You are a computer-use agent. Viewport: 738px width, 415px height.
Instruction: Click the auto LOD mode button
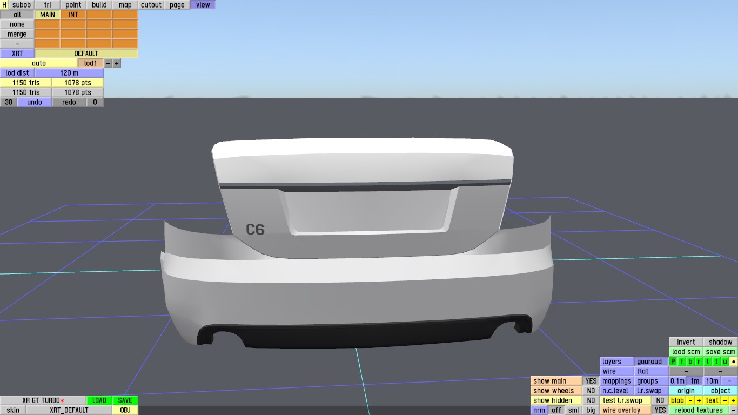(x=39, y=63)
